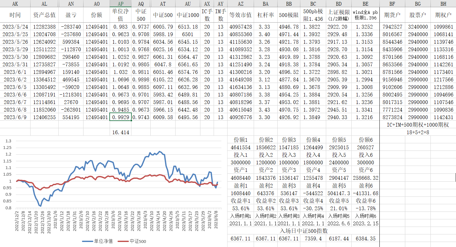Click the IC+IM+500期权+1000期权 cell
Image resolution: width=456 pixels, height=247 pixels.
point(418,125)
